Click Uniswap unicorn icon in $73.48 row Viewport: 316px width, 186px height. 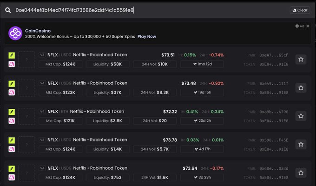click(x=12, y=93)
